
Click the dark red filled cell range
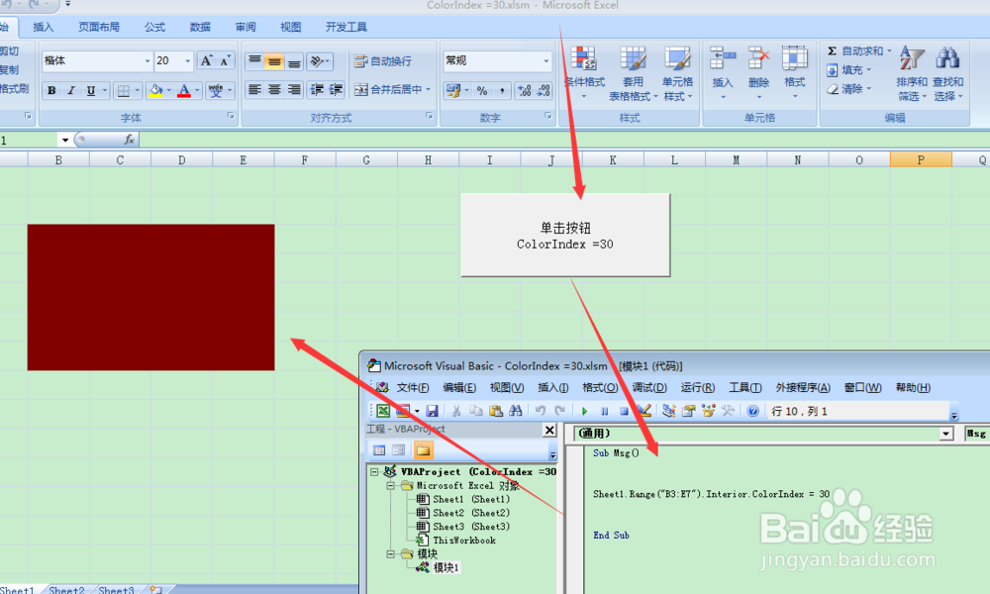tap(150, 297)
